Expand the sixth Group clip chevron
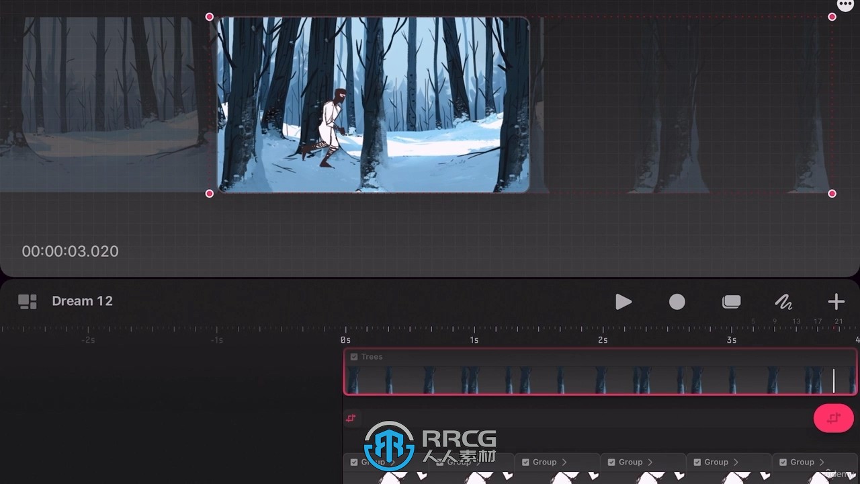Screen dimensions: 860x484 click(x=822, y=462)
